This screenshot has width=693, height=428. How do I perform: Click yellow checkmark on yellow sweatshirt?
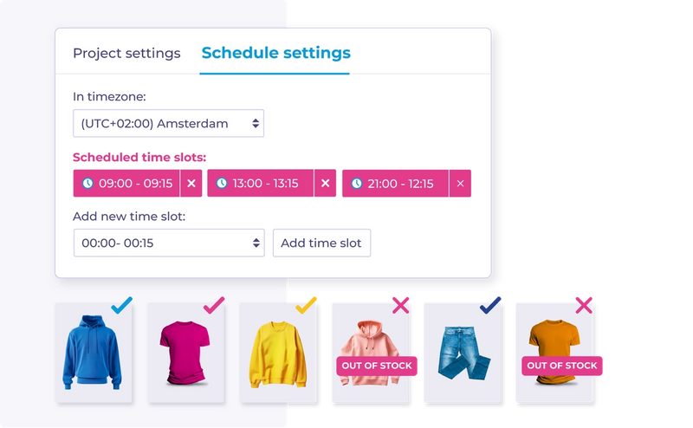pyautogui.click(x=306, y=305)
